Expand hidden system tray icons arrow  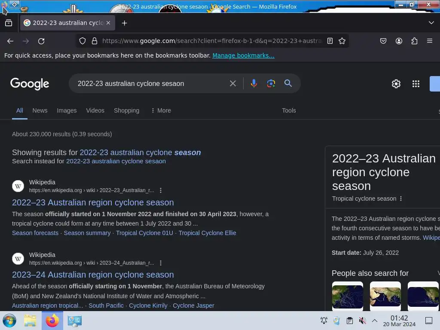(375, 321)
